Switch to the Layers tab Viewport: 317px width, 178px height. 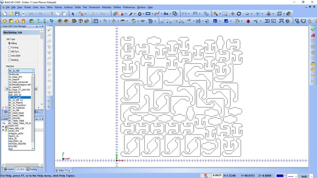pos(9,169)
